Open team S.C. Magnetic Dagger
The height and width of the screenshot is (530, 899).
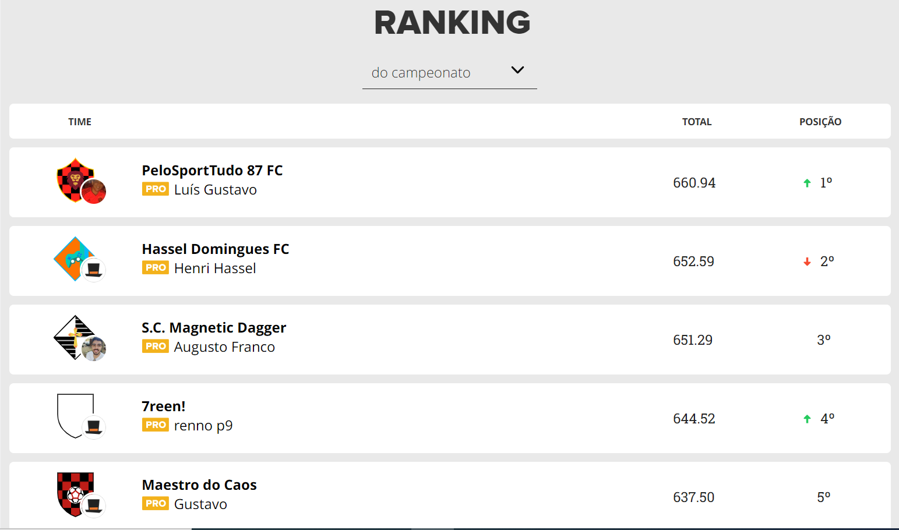(214, 328)
